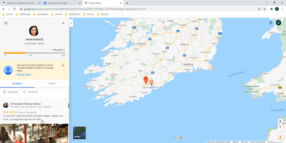Like the review with Me gusta
The image size is (286, 143).
click(11, 92)
